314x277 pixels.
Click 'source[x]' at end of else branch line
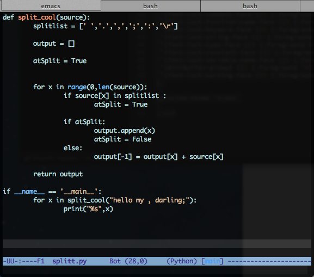(206, 157)
